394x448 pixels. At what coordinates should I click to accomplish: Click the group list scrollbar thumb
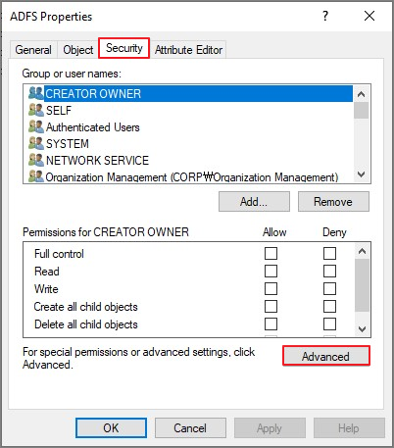pyautogui.click(x=361, y=110)
